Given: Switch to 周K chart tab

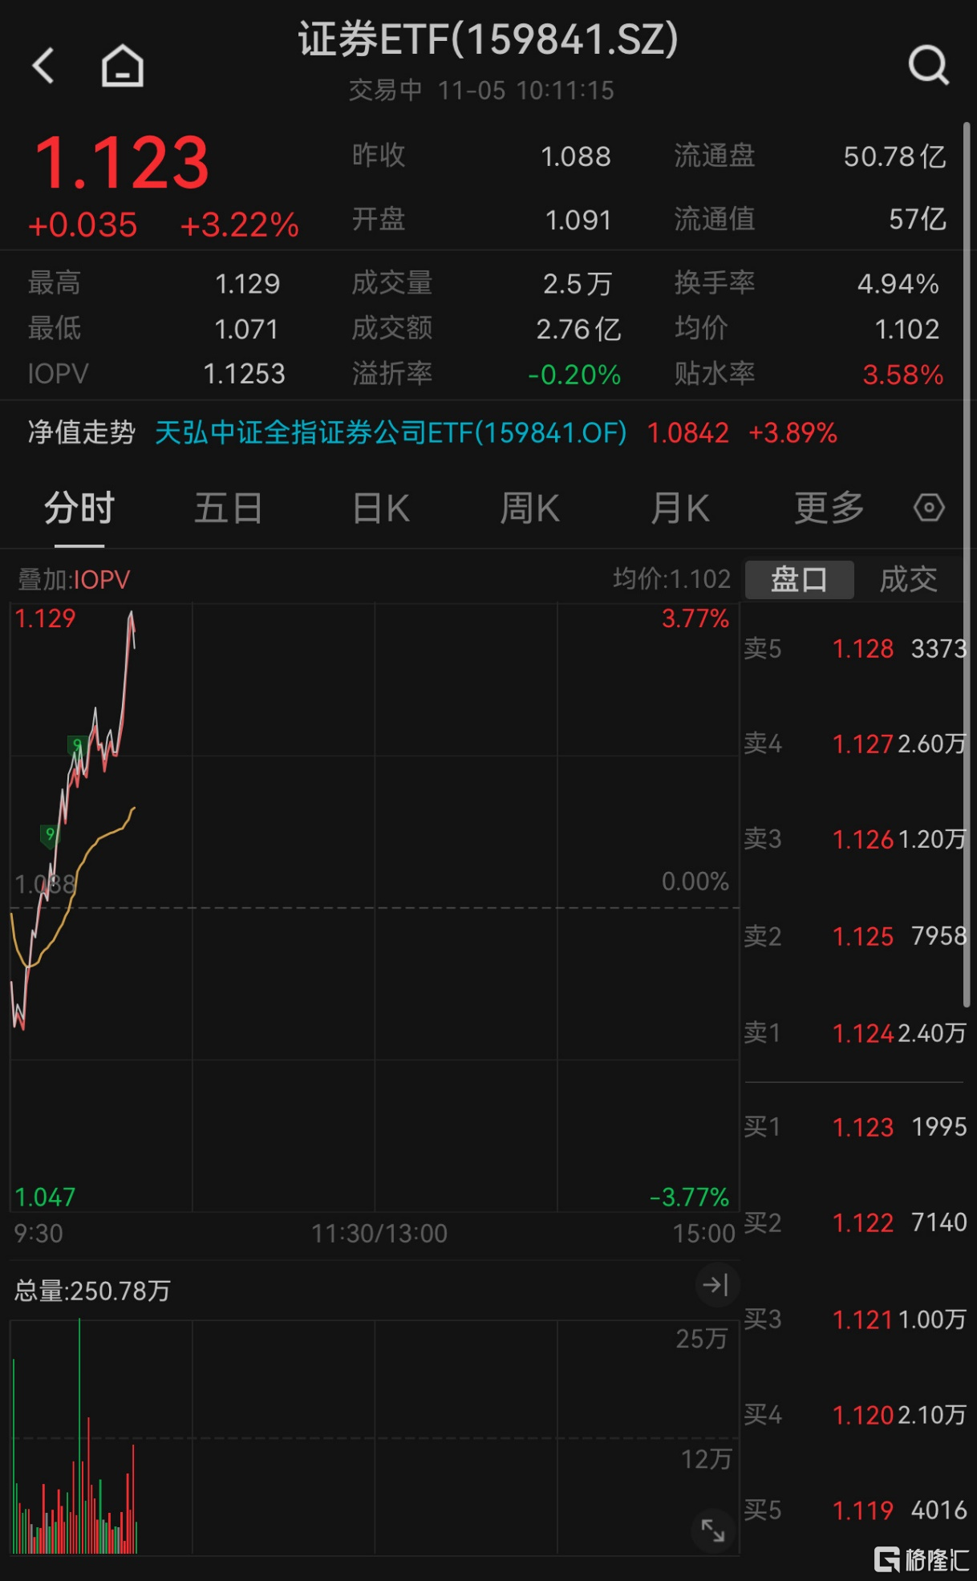Looking at the screenshot, I should pyautogui.click(x=529, y=508).
